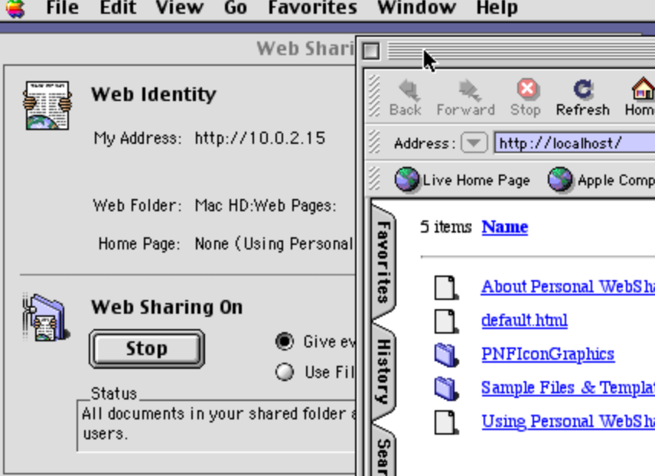Open the Window menu
655x476 pixels.
416,8
